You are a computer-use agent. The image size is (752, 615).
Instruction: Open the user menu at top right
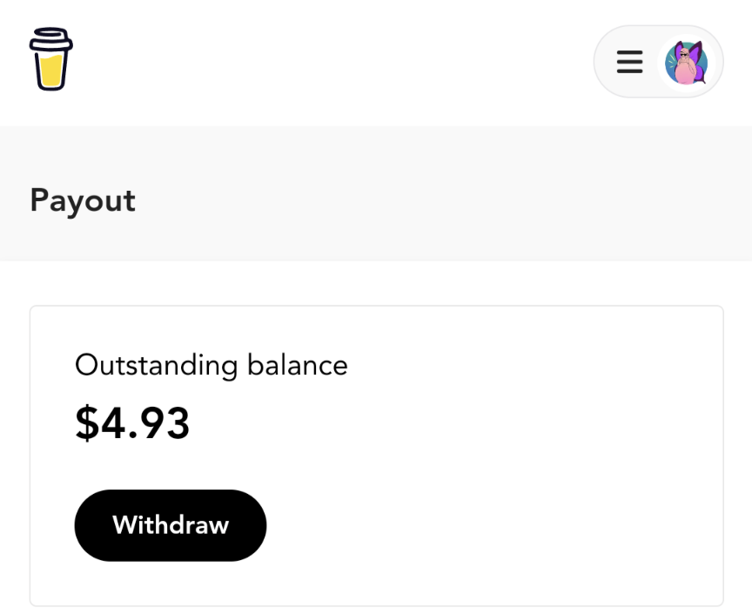(x=659, y=62)
